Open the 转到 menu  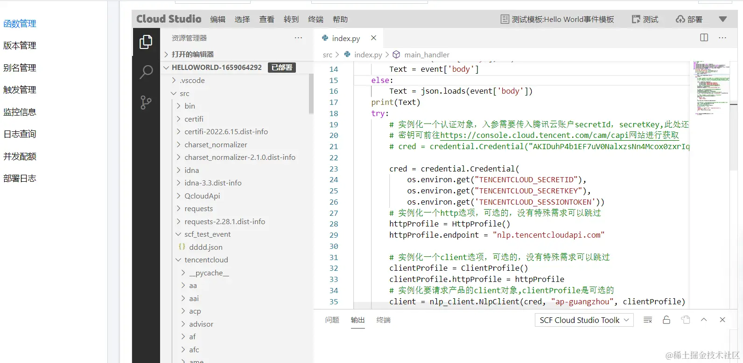point(291,19)
